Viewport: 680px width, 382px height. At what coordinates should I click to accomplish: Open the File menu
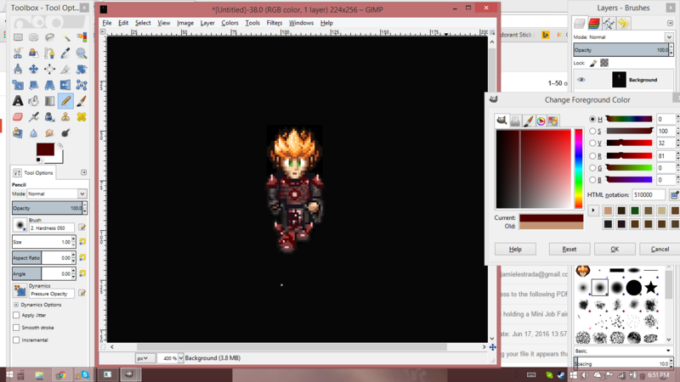[x=107, y=23]
